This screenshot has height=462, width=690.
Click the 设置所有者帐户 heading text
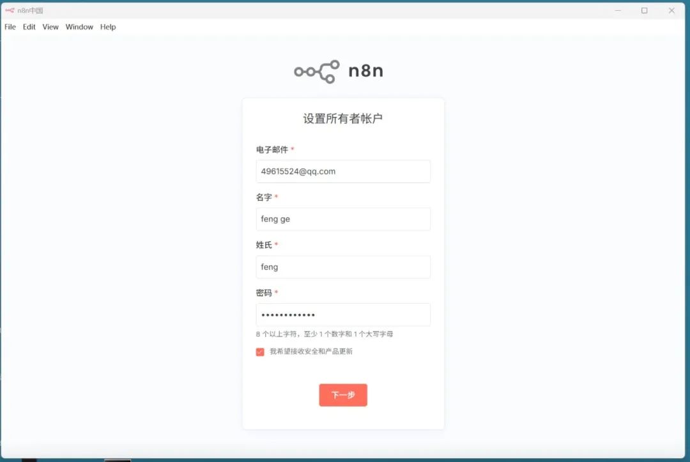(x=343, y=118)
